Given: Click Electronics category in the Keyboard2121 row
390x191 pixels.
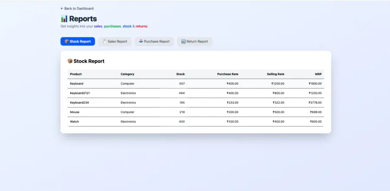Looking at the screenshot, I should [x=128, y=93].
